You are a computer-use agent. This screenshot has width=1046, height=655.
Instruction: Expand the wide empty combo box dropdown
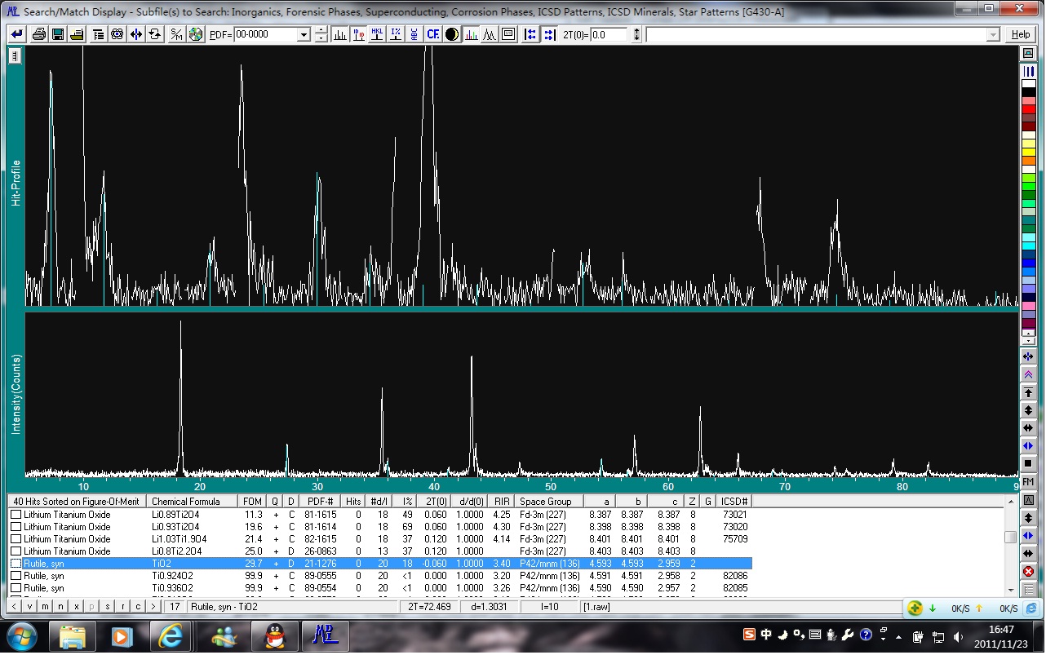(x=993, y=34)
